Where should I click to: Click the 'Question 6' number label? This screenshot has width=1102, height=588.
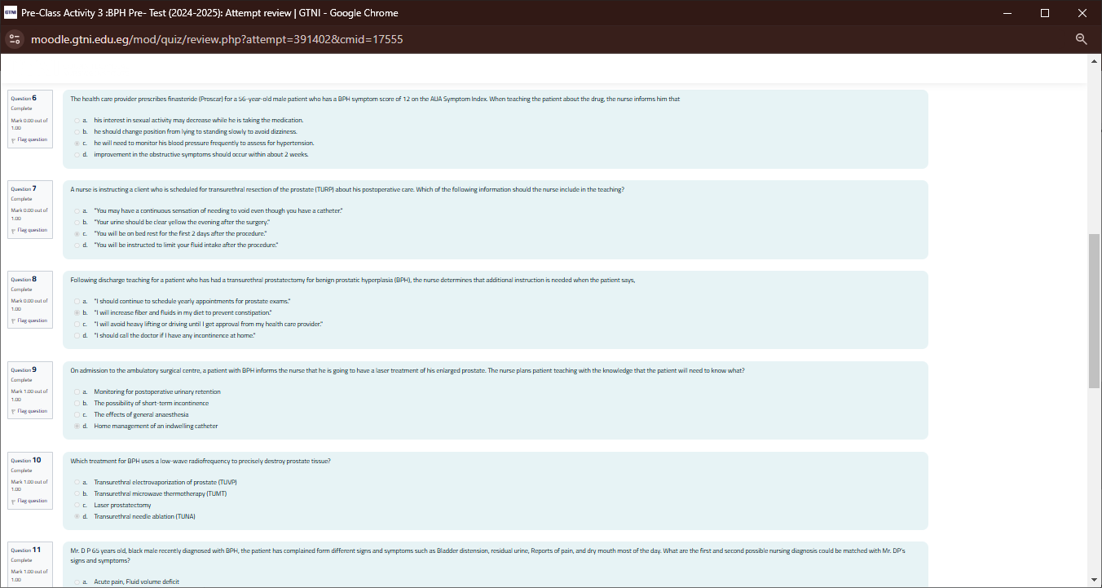[24, 97]
